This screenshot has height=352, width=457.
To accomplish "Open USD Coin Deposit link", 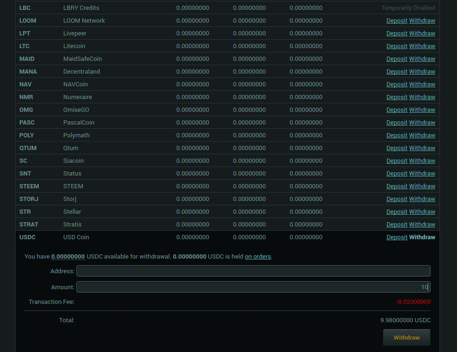I will click(x=397, y=237).
